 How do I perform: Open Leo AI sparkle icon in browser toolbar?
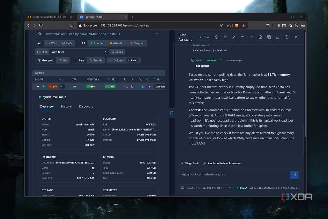tap(290, 25)
